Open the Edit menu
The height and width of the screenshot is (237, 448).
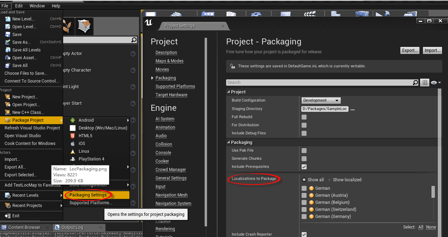pyautogui.click(x=19, y=6)
